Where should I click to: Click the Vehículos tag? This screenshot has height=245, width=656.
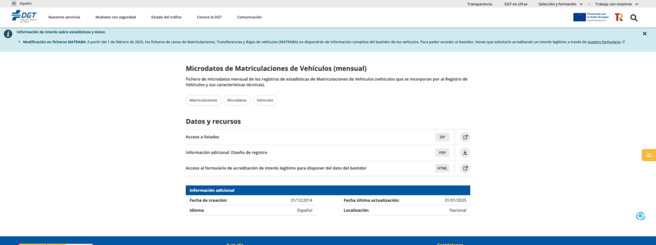point(265,100)
